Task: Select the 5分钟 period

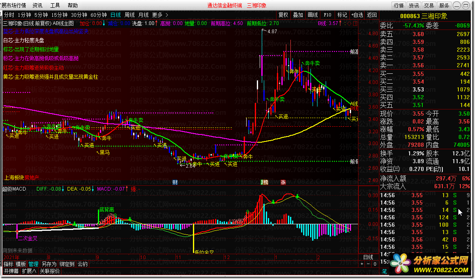Action: [41, 15]
